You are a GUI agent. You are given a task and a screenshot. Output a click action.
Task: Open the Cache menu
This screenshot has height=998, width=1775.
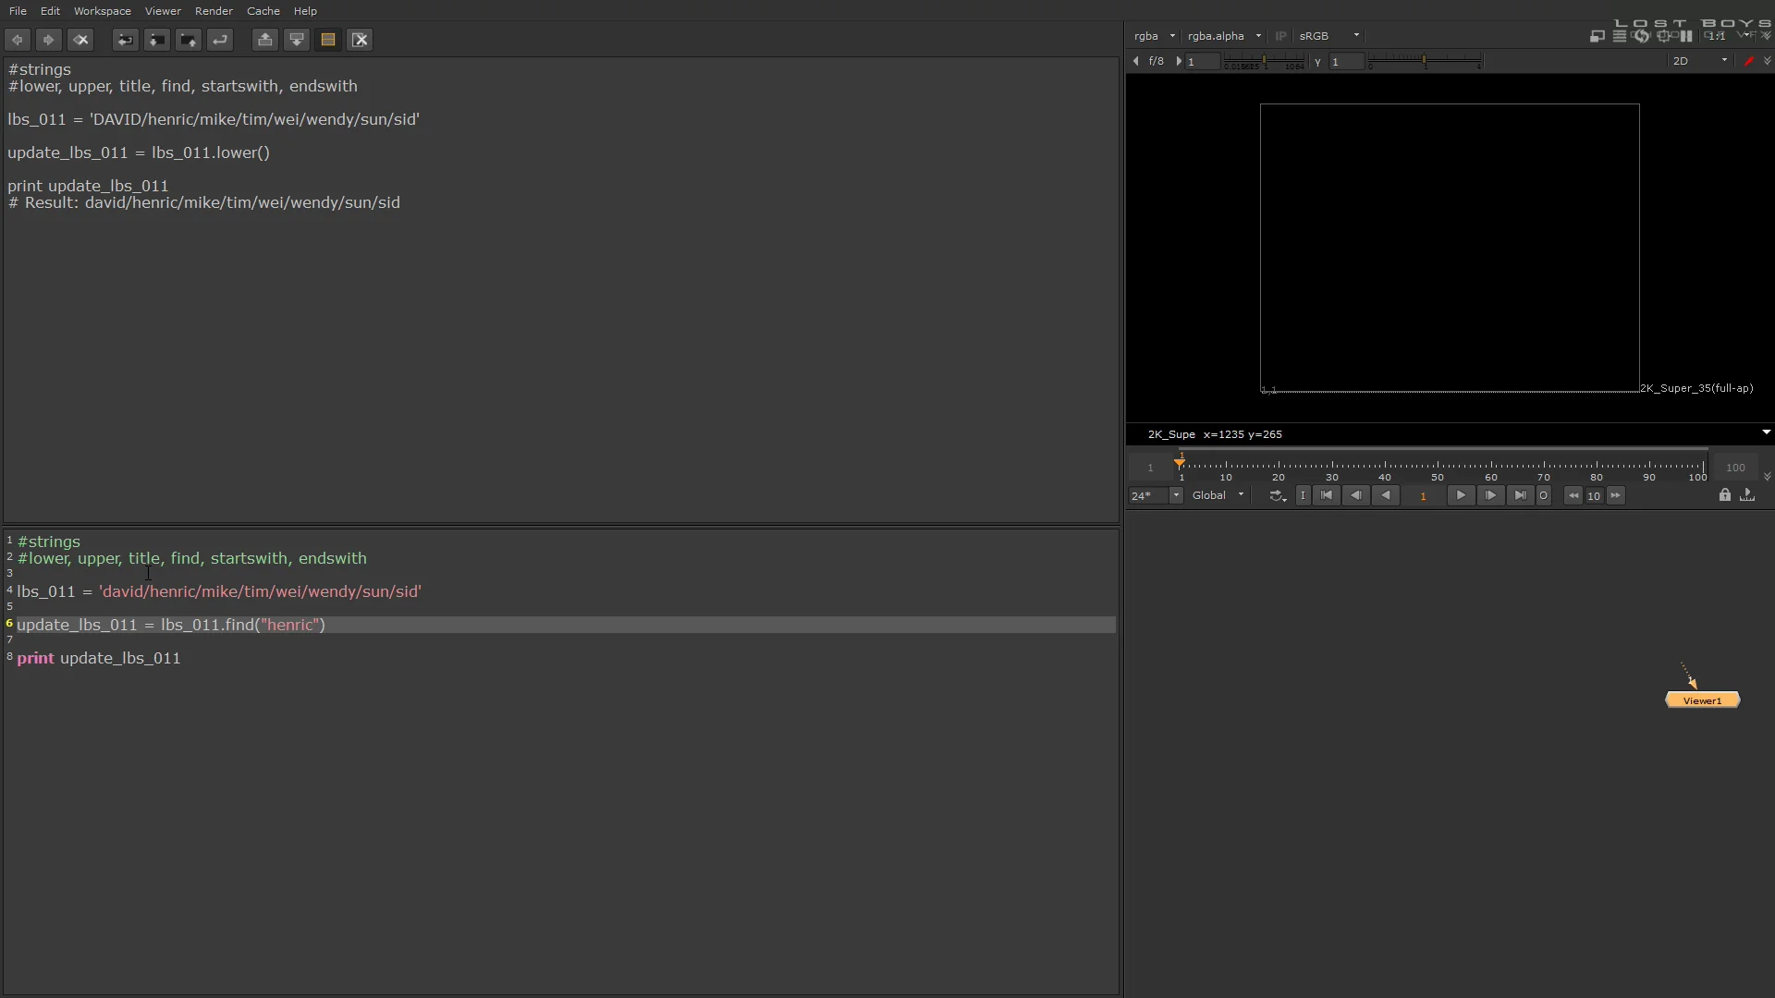pyautogui.click(x=263, y=11)
